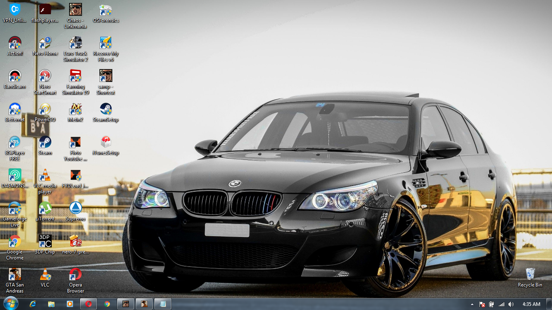Launch Internet Explorer from the taskbar
The image size is (552, 310).
point(33,304)
